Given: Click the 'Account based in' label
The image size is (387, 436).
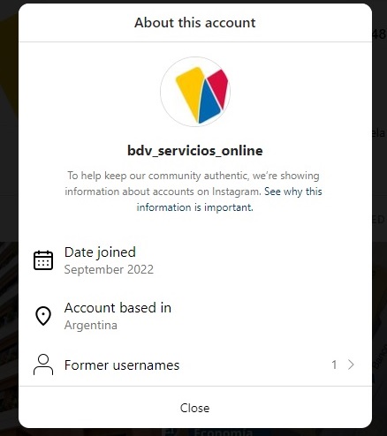Looking at the screenshot, I should click(118, 308).
